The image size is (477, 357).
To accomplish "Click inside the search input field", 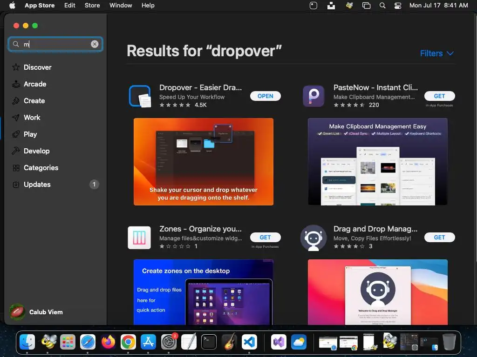I will 55,44.
